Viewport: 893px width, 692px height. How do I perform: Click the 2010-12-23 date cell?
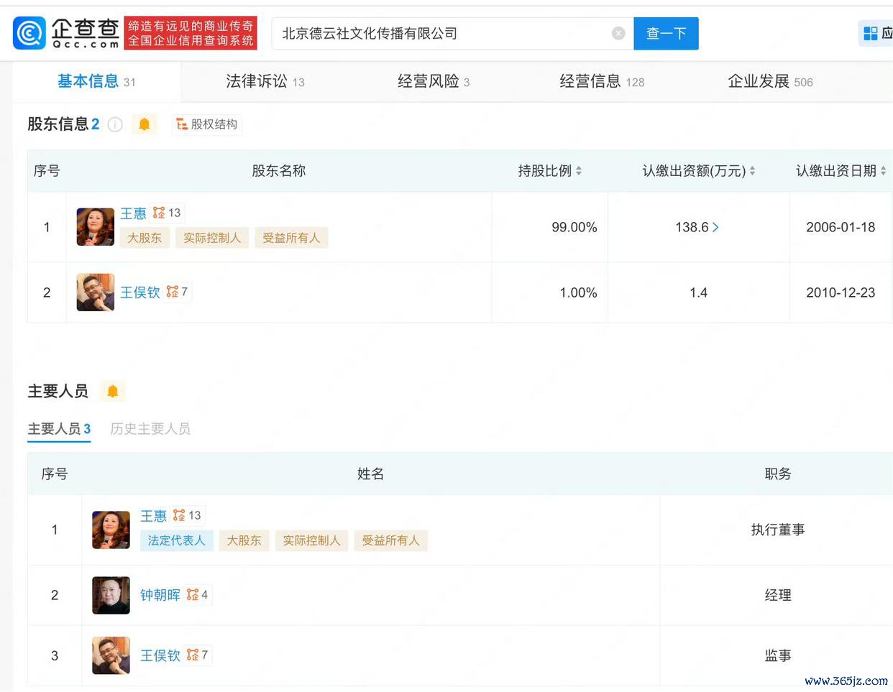coord(841,292)
